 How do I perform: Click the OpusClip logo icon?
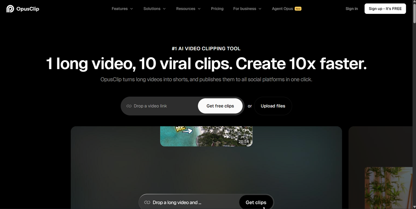[10, 9]
